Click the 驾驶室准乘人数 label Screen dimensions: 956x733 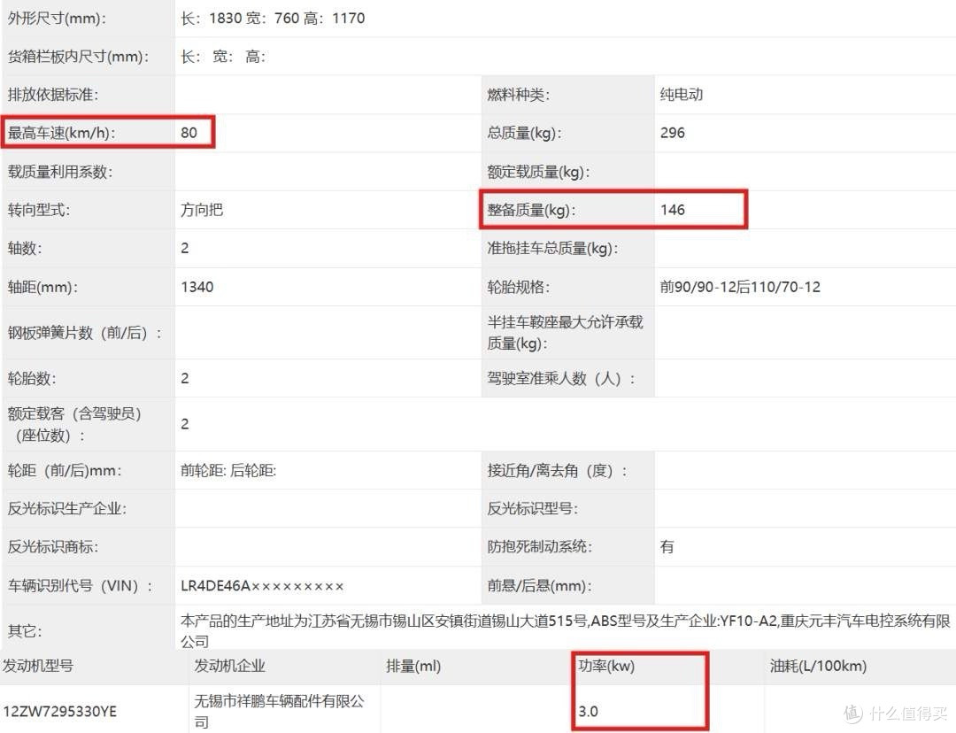[561, 379]
